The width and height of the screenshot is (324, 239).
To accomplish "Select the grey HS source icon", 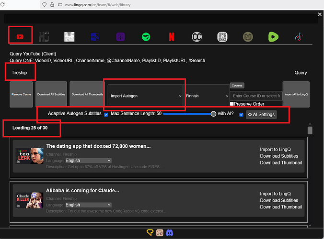I will 44,37.
